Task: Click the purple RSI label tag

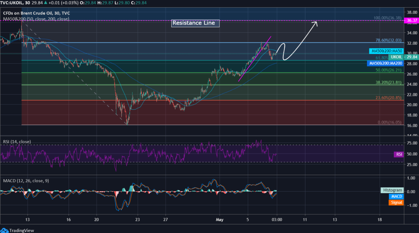Action: coord(399,154)
